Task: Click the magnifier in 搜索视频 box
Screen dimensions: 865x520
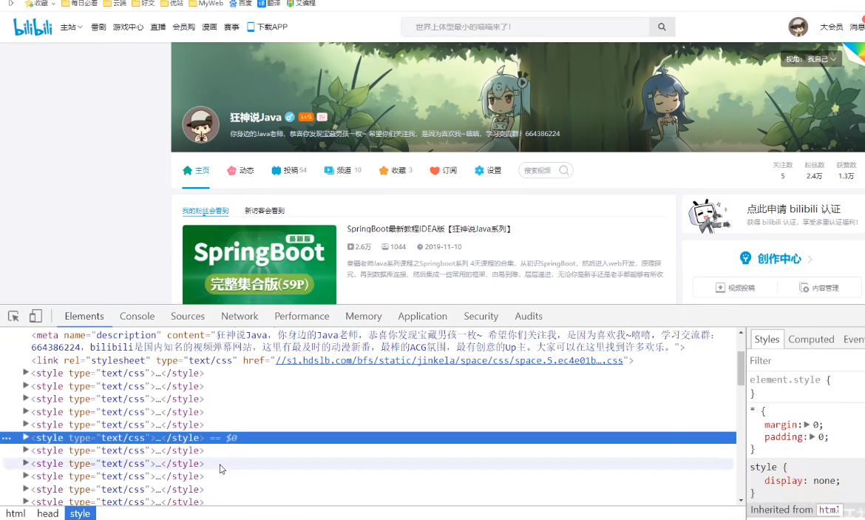Action: click(564, 170)
